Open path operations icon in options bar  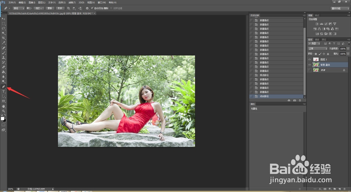(68, 8)
